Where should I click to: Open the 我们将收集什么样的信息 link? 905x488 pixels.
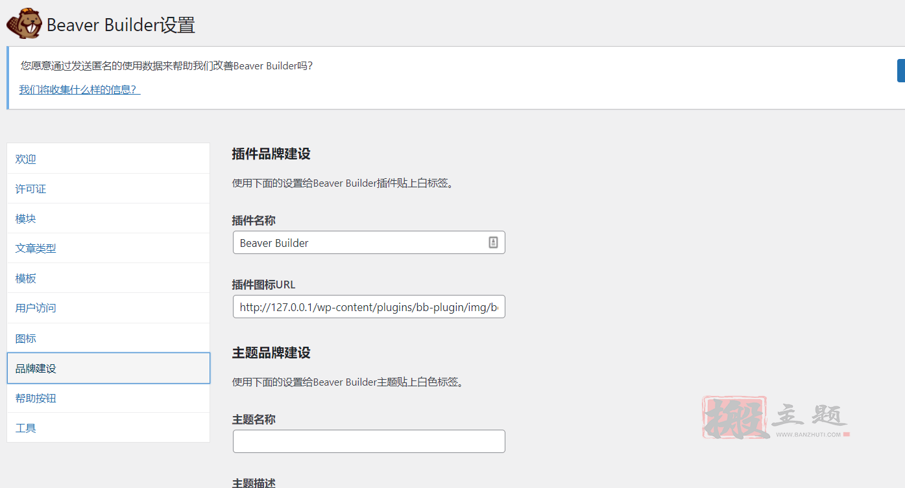coord(80,89)
